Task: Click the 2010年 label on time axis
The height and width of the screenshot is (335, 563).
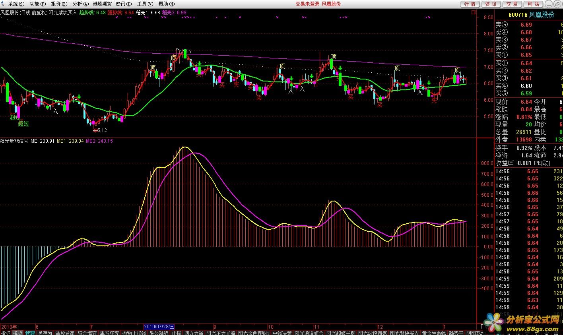Action: 9,326
